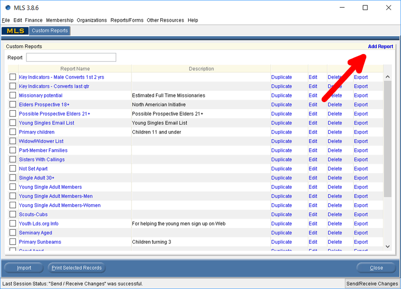Open the Membership menu

point(60,20)
